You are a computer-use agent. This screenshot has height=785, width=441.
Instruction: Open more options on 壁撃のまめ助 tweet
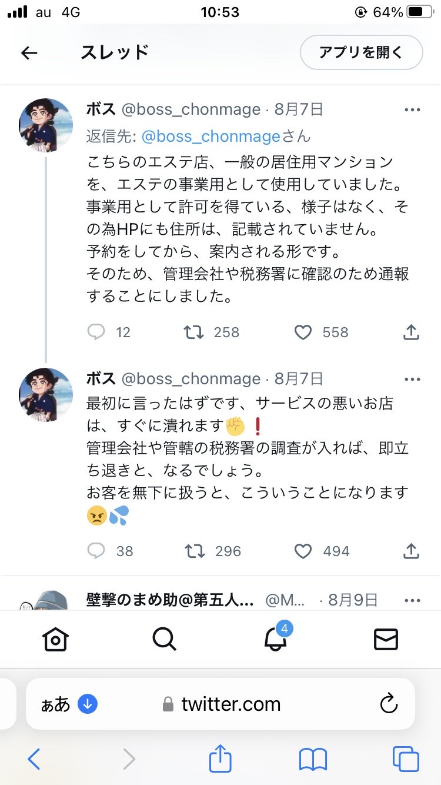412,600
